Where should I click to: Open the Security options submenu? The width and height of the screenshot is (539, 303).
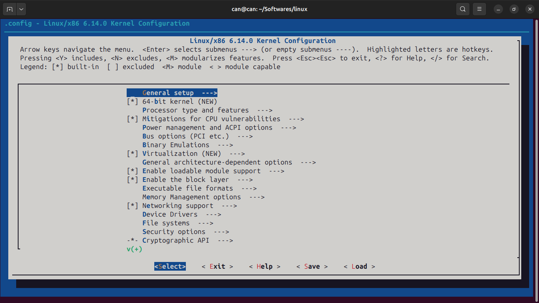click(186, 232)
